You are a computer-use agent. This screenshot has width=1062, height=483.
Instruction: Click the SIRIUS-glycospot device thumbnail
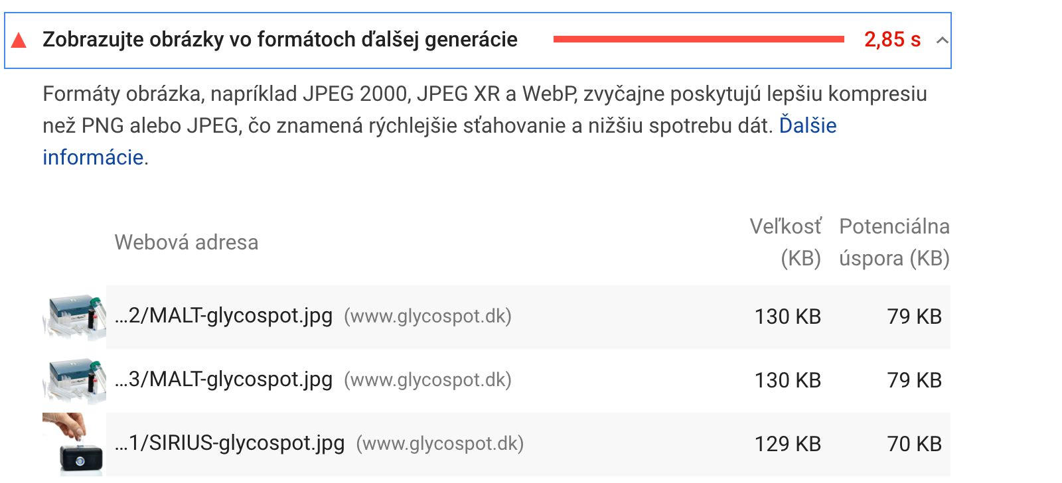coord(74,445)
